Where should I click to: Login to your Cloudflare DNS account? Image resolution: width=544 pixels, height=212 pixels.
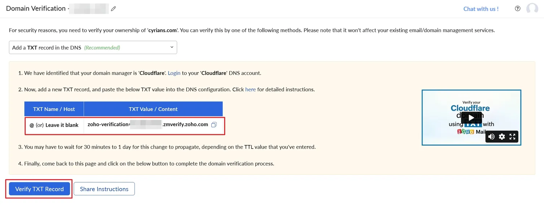tap(174, 73)
